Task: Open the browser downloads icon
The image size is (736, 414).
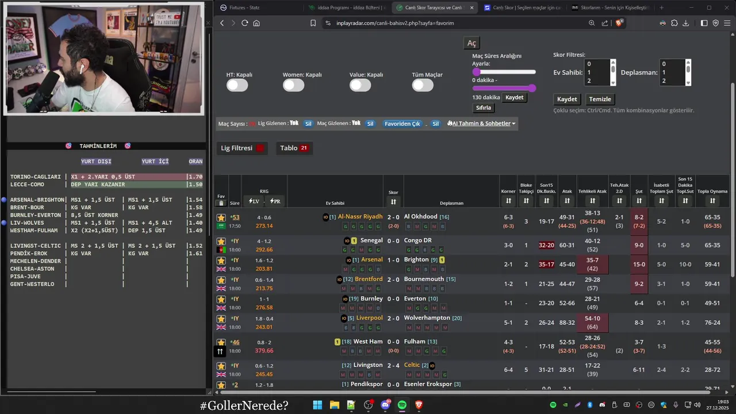Action: coord(685,23)
